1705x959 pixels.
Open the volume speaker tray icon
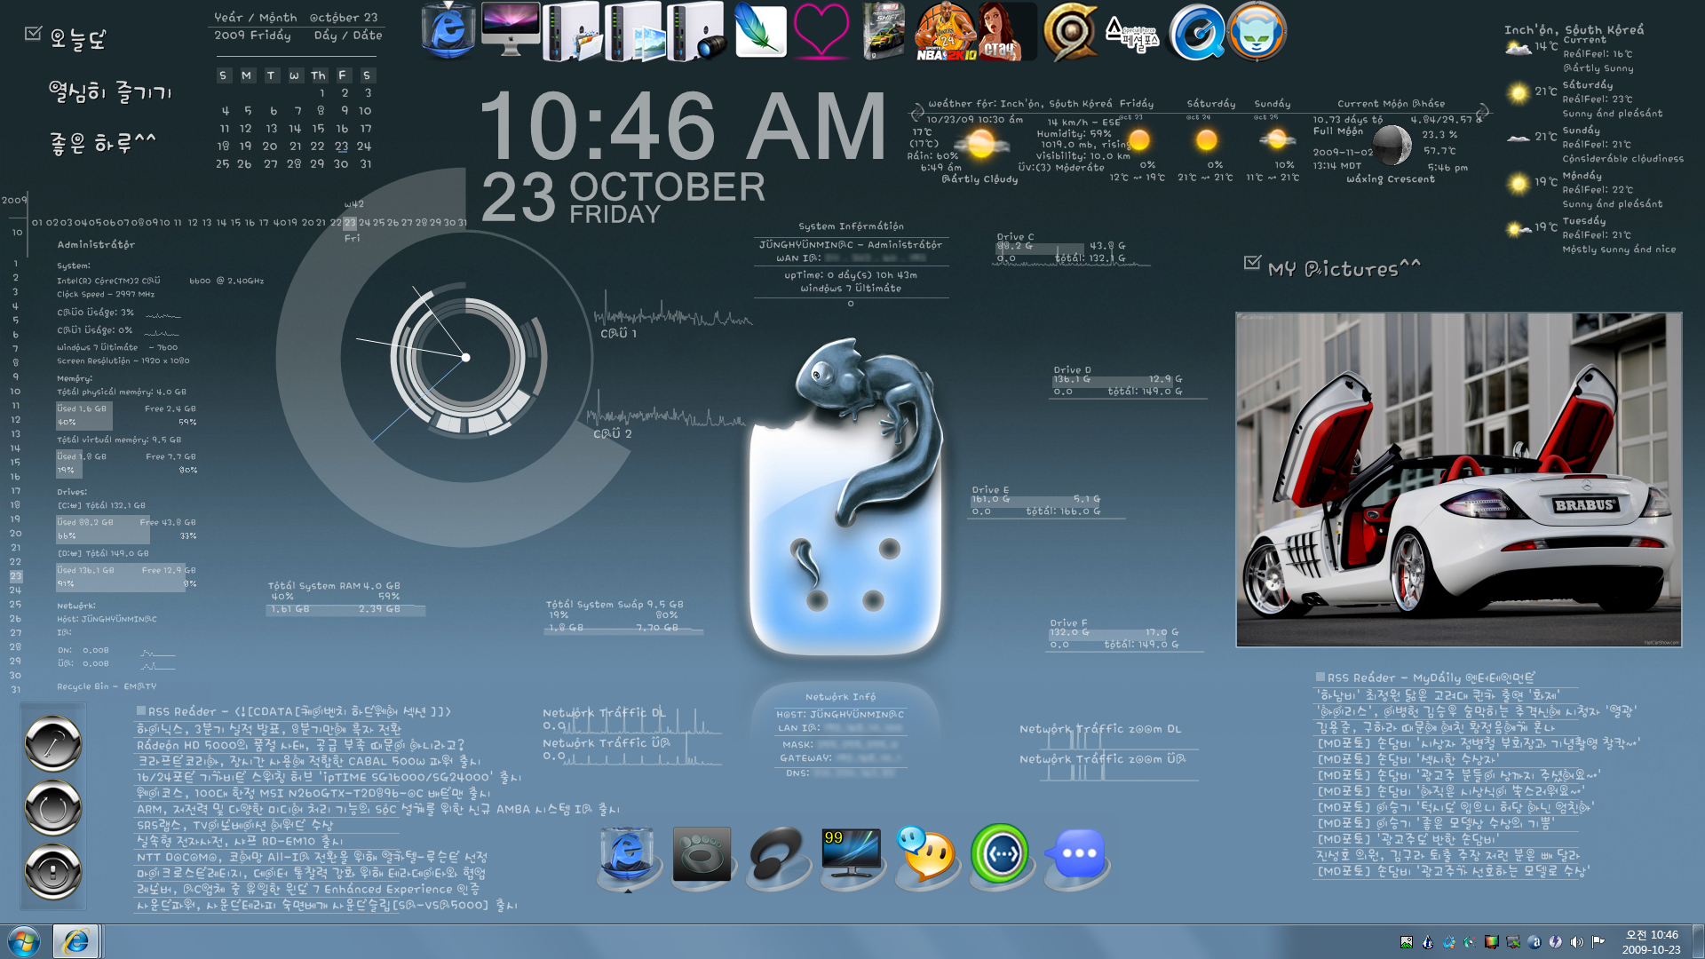pyautogui.click(x=1576, y=942)
